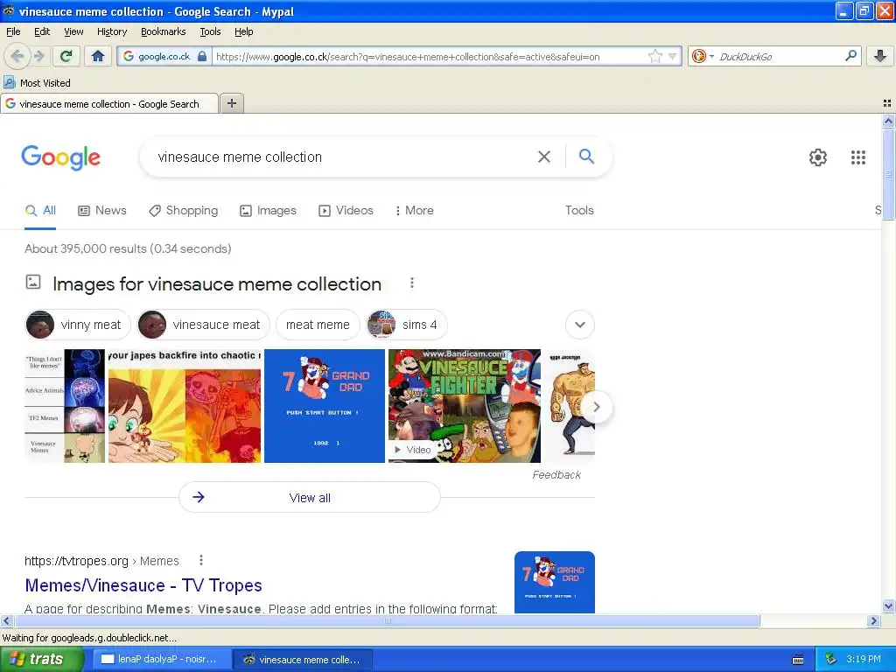Viewport: 896px width, 672px height.
Task: Select the vinny meat filter chip
Action: (x=78, y=325)
